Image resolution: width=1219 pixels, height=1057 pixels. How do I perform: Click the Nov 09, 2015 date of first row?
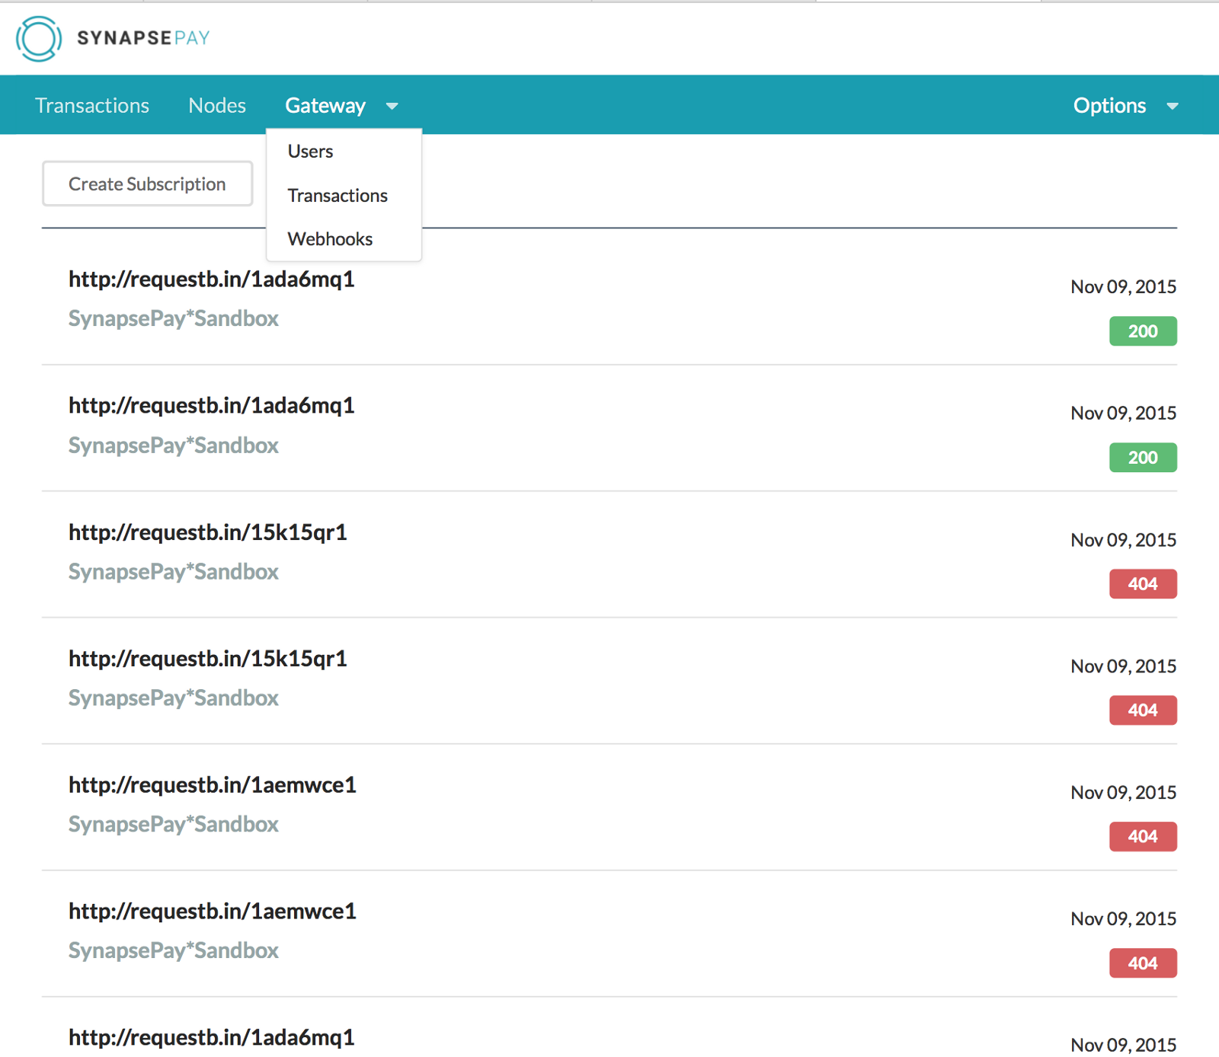pyautogui.click(x=1123, y=286)
